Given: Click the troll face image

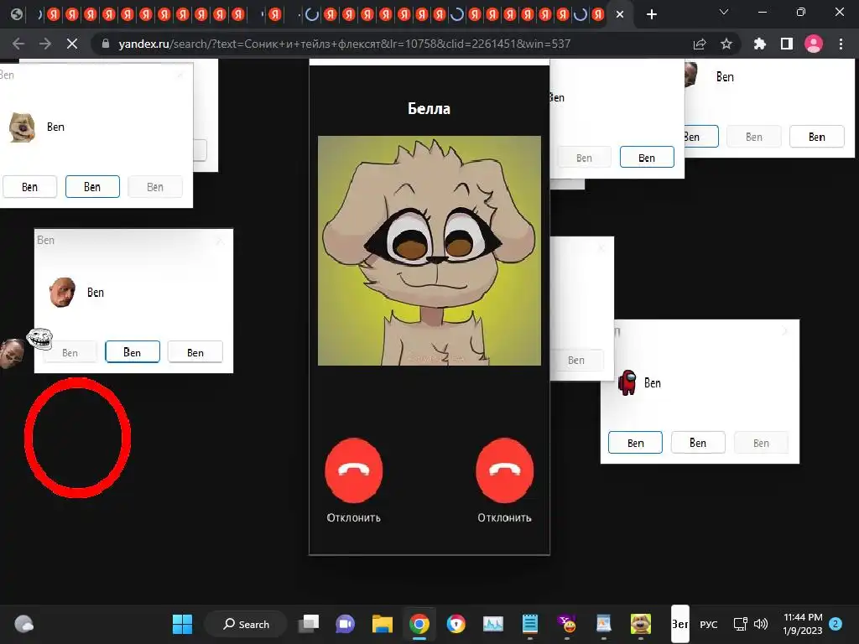Looking at the screenshot, I should click(39, 339).
